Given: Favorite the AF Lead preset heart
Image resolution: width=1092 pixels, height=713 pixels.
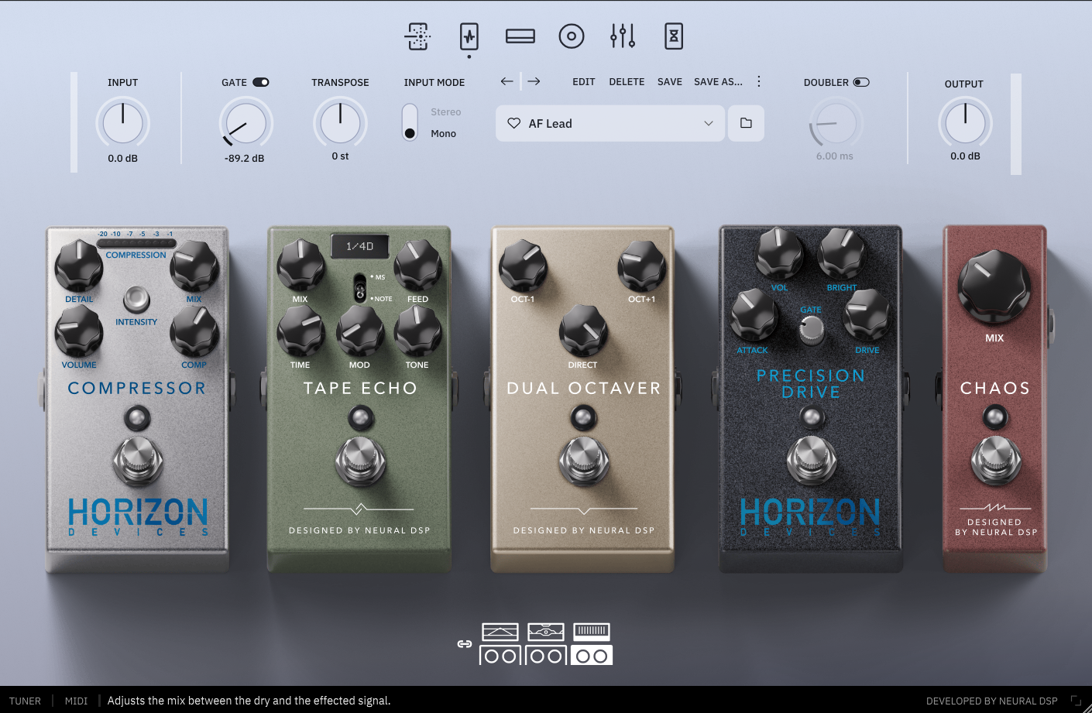Looking at the screenshot, I should (x=513, y=123).
